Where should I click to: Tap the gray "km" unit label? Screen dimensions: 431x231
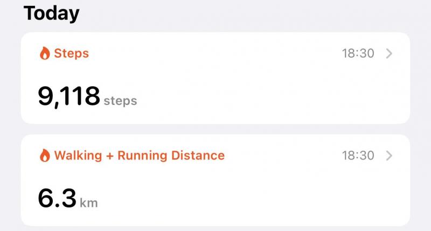(x=89, y=203)
